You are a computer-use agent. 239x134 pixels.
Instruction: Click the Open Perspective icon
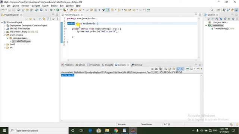(x=218, y=10)
